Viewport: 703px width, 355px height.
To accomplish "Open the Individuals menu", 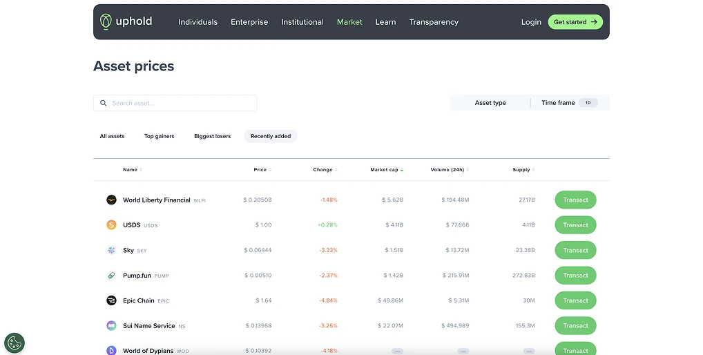I will (x=198, y=22).
